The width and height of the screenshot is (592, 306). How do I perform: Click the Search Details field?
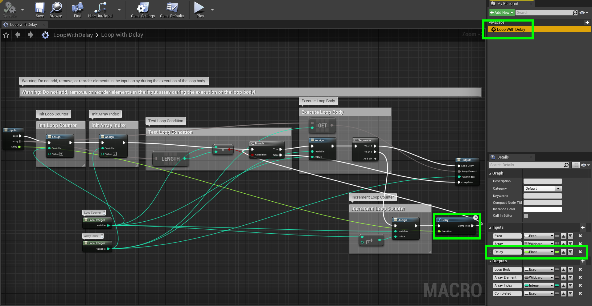[x=526, y=165]
